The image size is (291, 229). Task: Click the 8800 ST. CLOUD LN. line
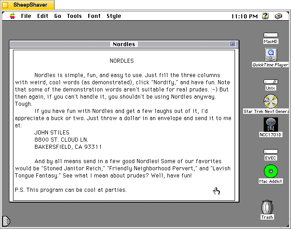click(61, 140)
